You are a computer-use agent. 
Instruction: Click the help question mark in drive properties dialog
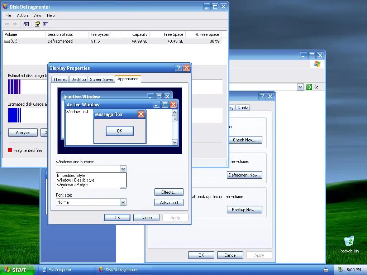262,96
